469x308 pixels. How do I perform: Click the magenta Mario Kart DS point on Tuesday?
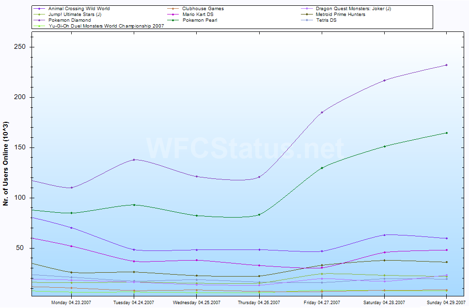point(134,261)
